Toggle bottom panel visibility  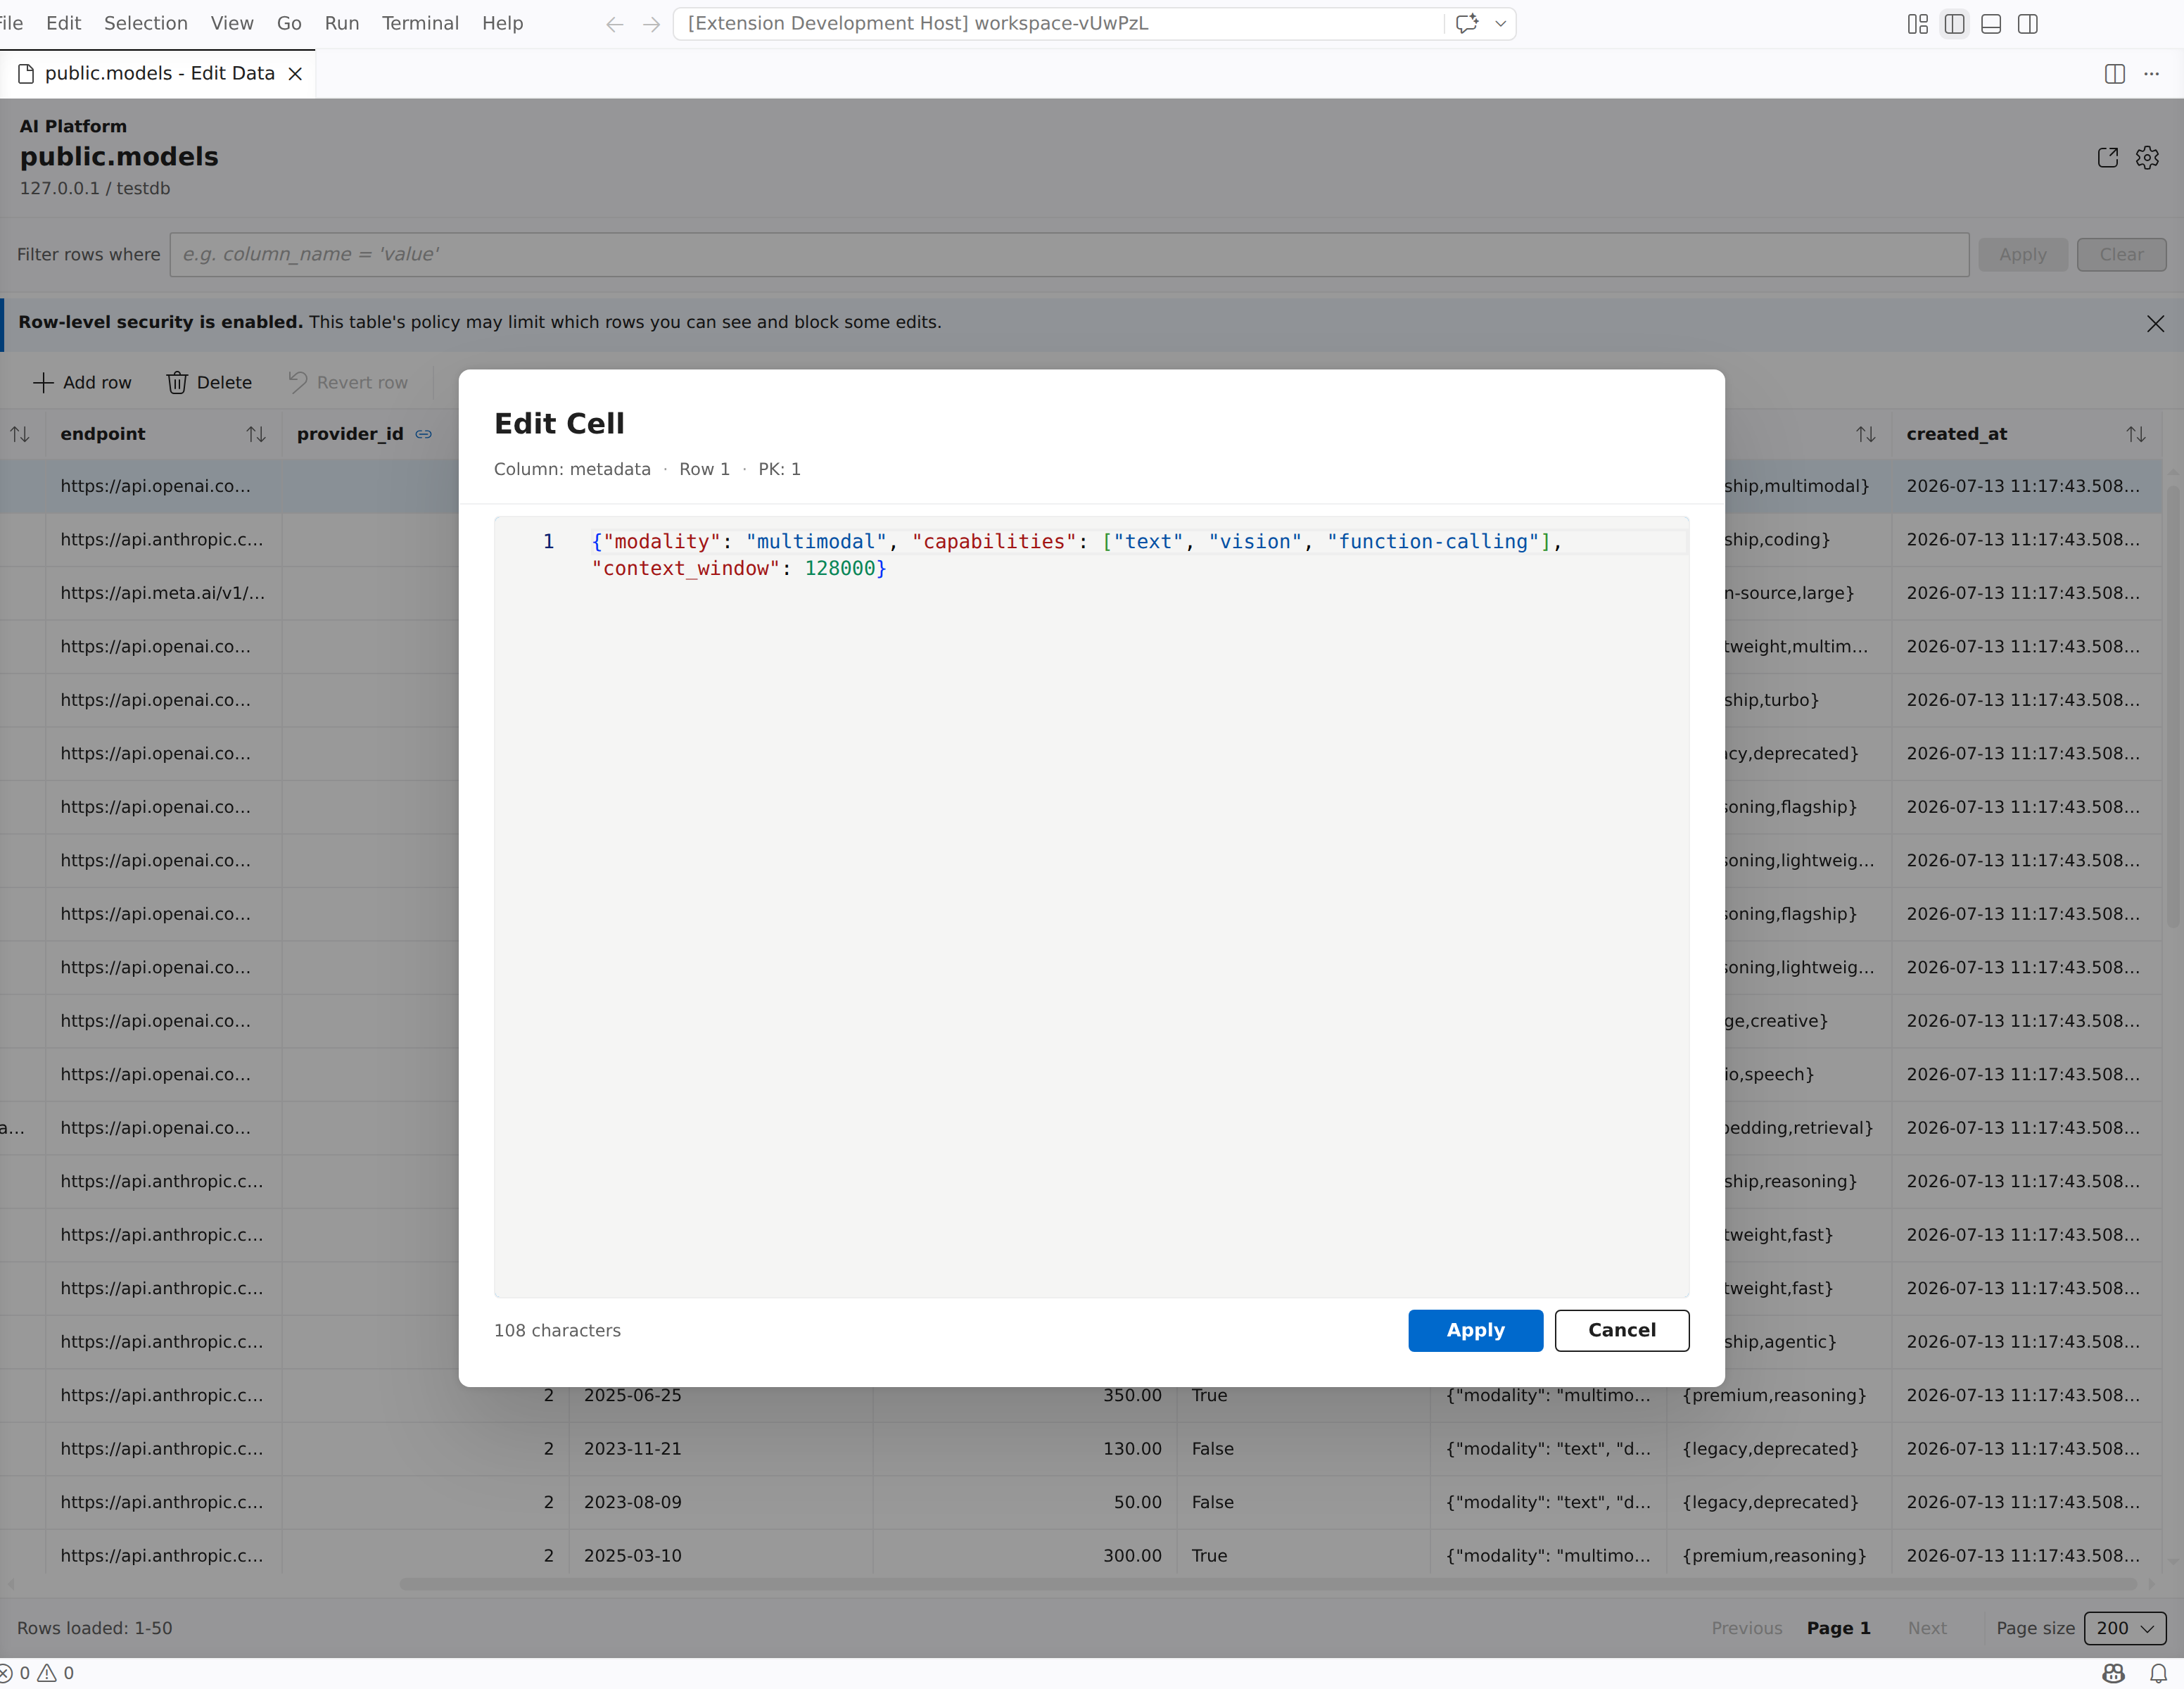tap(1991, 23)
